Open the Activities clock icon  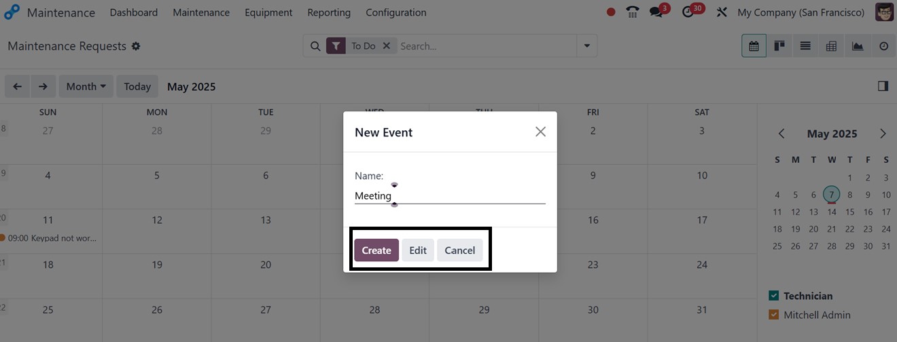point(689,12)
